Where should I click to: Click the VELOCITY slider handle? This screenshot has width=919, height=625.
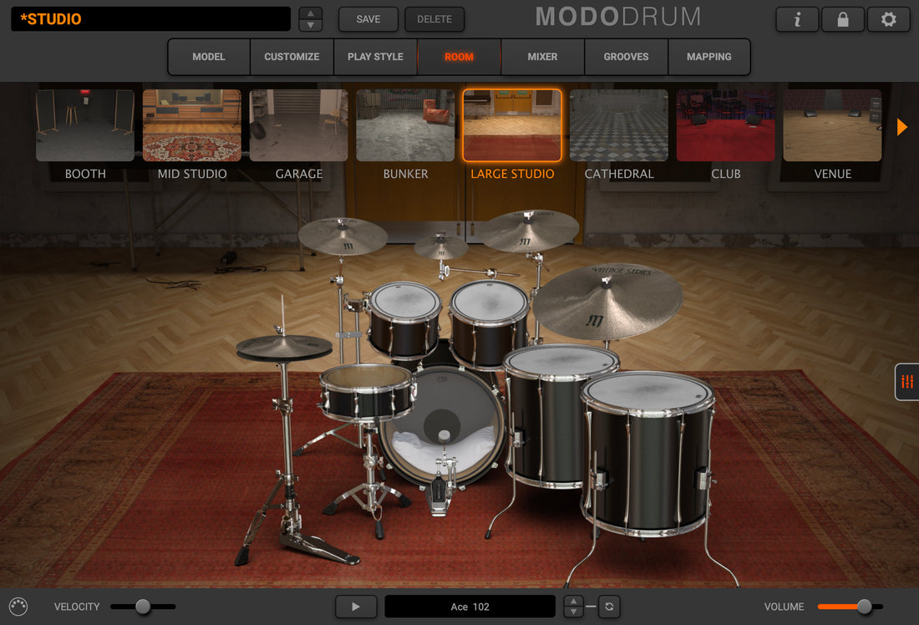point(142,607)
